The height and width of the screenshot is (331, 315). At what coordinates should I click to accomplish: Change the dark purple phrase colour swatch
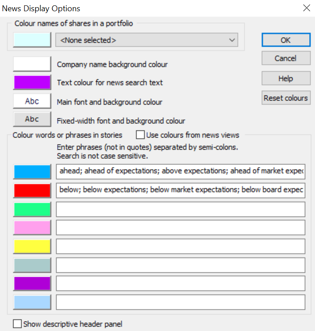point(32,283)
